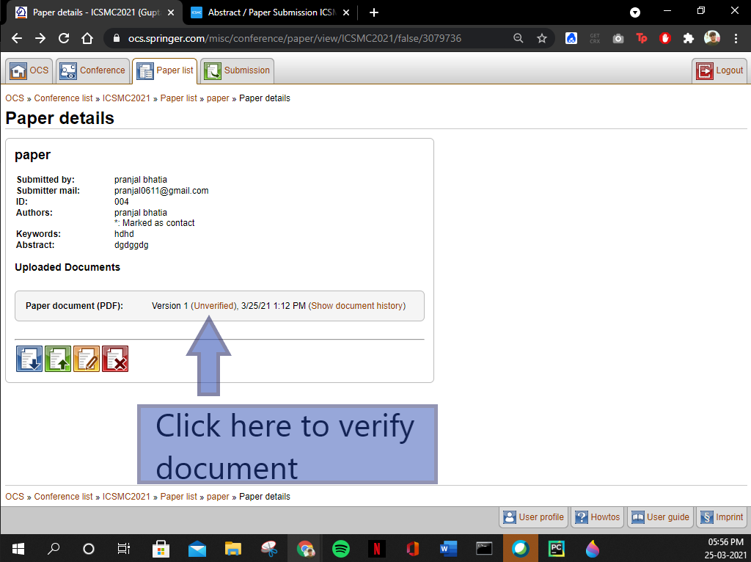
Task: Open the User guide button
Action: 659,517
